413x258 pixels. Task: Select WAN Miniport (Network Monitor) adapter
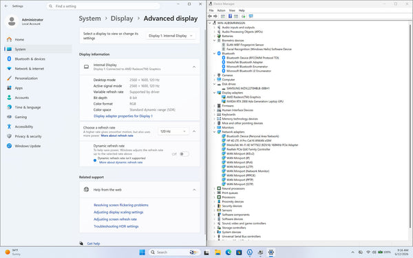pos(248,171)
